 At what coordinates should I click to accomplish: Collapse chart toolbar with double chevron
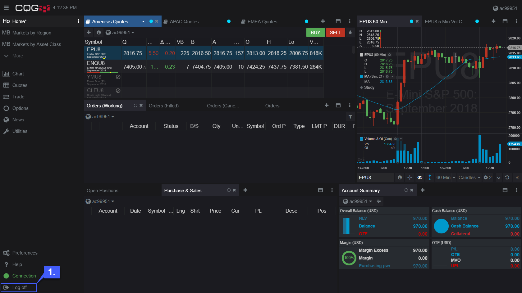tap(517, 178)
